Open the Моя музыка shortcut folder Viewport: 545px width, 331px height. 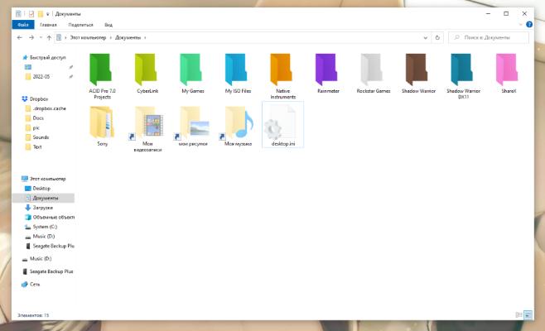pos(238,126)
